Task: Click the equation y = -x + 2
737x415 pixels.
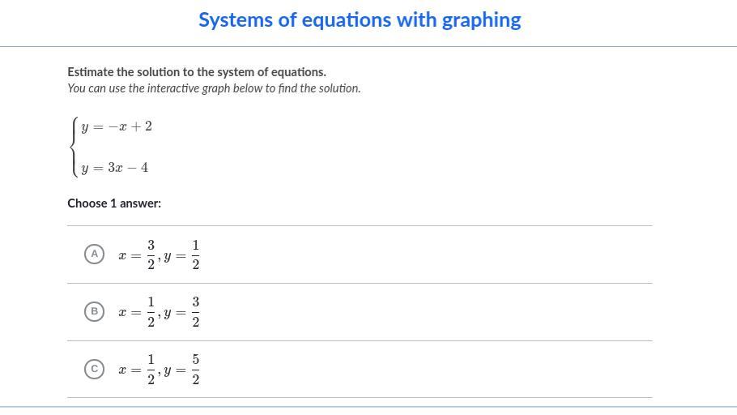Action: tap(117, 126)
